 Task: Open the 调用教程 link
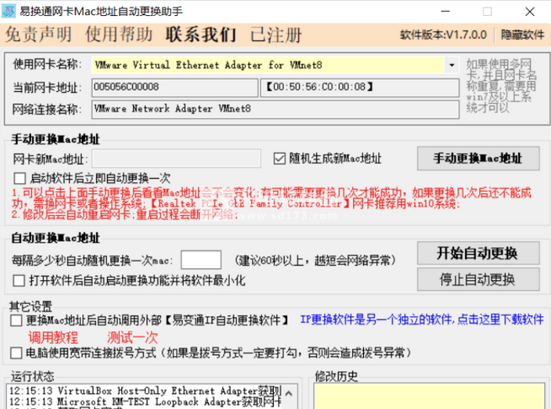click(53, 337)
